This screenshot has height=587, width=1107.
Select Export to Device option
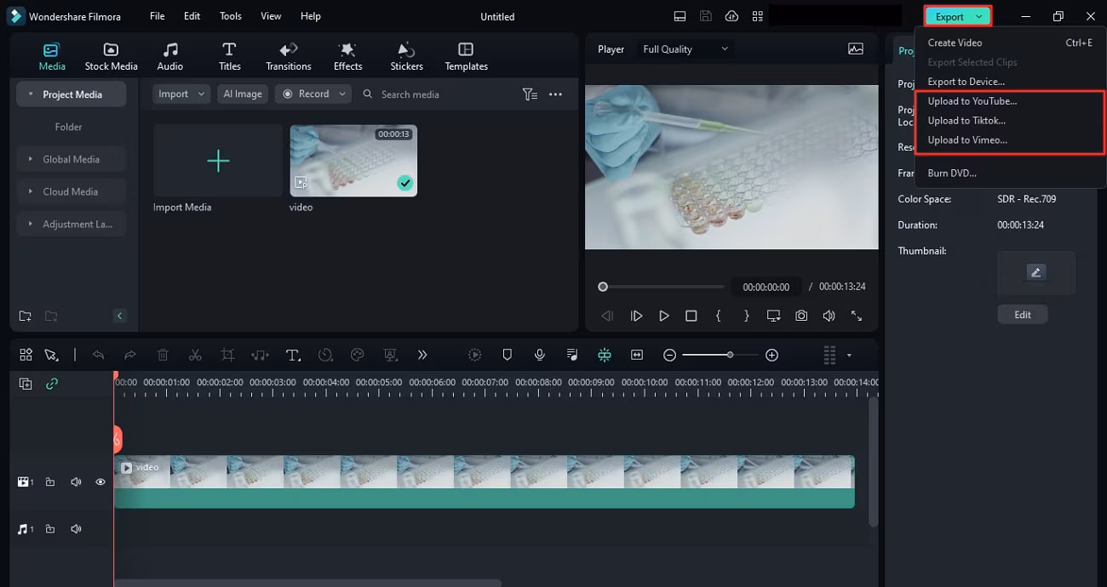tap(966, 82)
